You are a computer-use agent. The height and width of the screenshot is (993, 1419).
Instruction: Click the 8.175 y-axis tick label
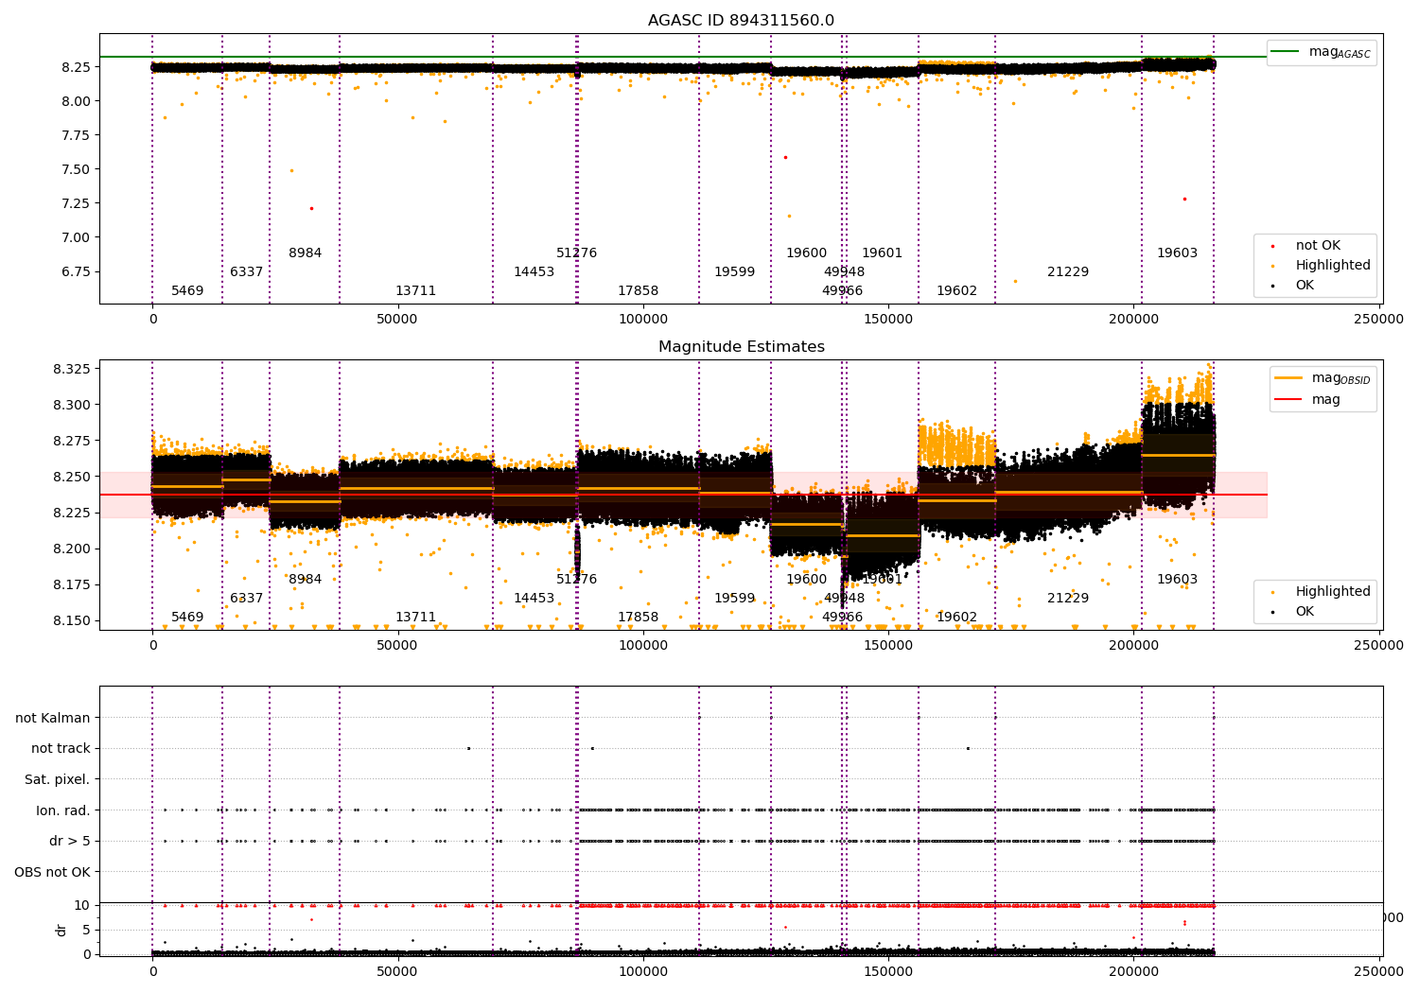(72, 584)
